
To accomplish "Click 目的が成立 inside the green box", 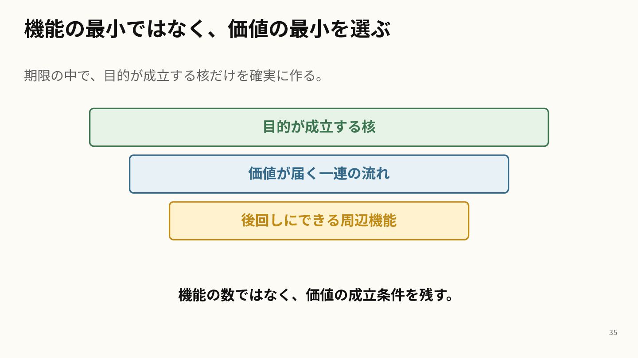I will pos(298,127).
